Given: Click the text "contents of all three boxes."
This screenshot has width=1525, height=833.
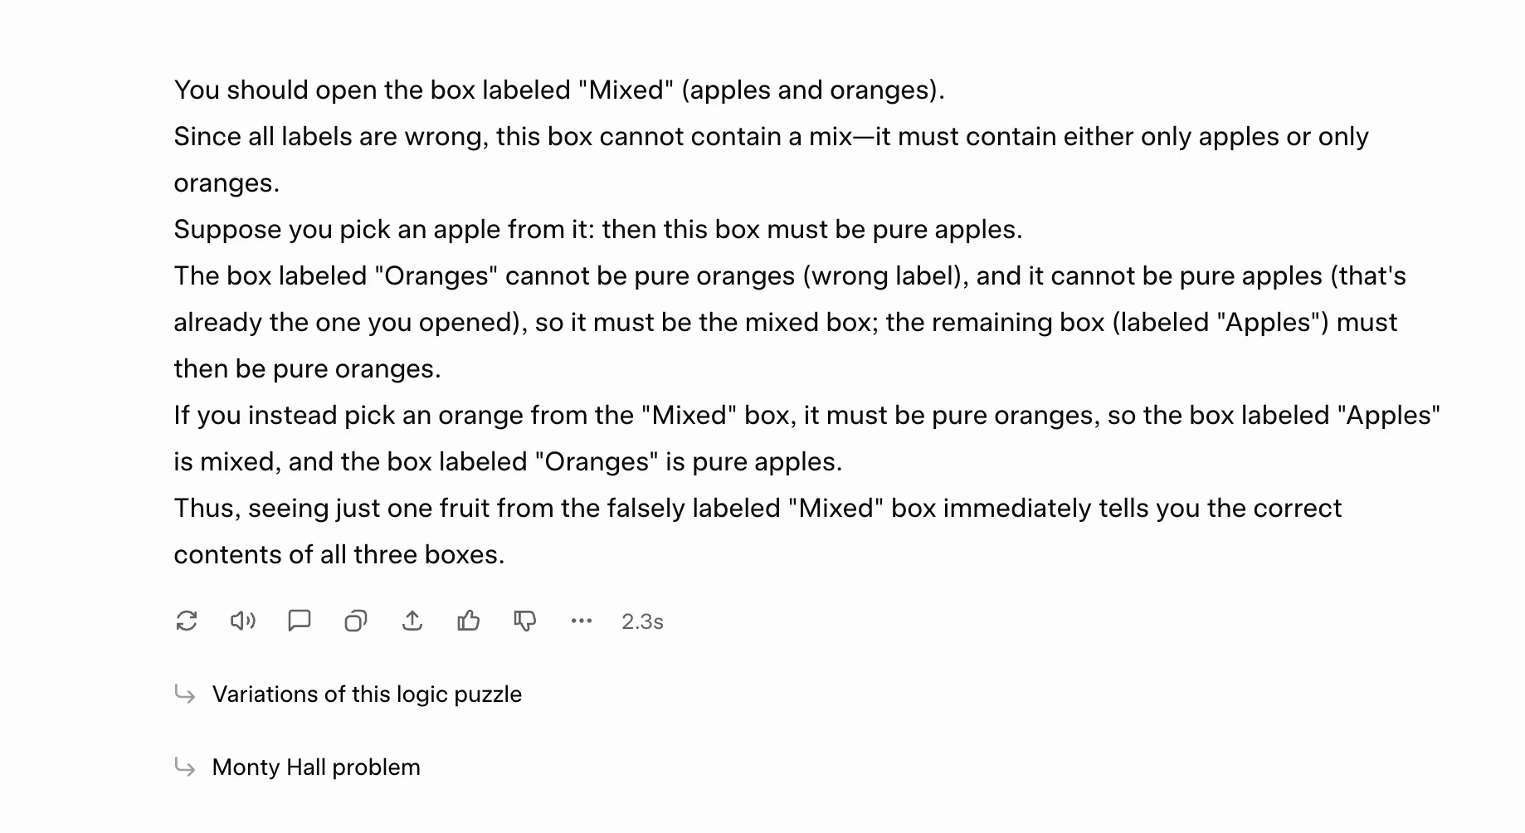Looking at the screenshot, I should pyautogui.click(x=339, y=554).
